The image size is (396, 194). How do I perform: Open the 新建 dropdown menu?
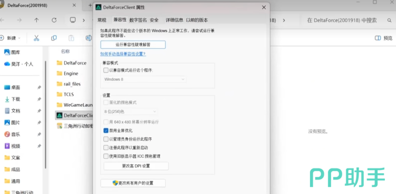point(11,38)
